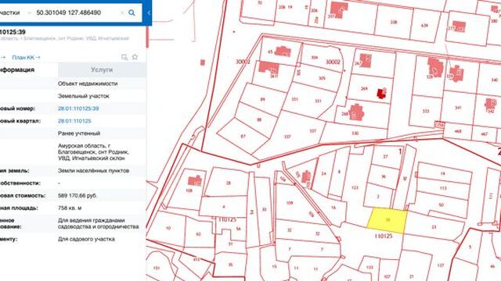
Task: Select the value "Для садового участка"
Action: (x=86, y=239)
